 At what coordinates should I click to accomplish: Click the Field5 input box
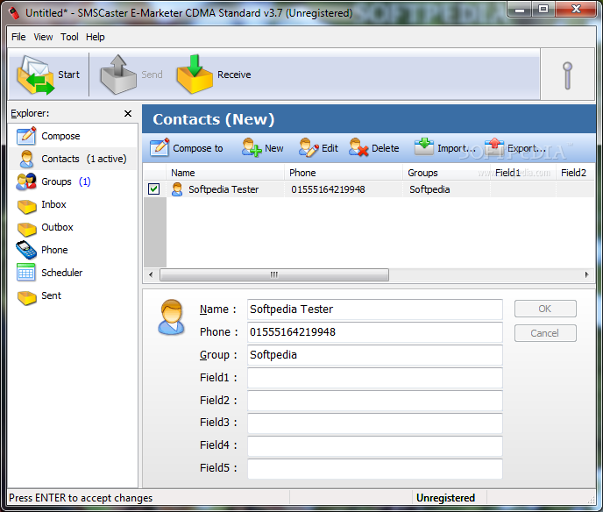coord(375,468)
